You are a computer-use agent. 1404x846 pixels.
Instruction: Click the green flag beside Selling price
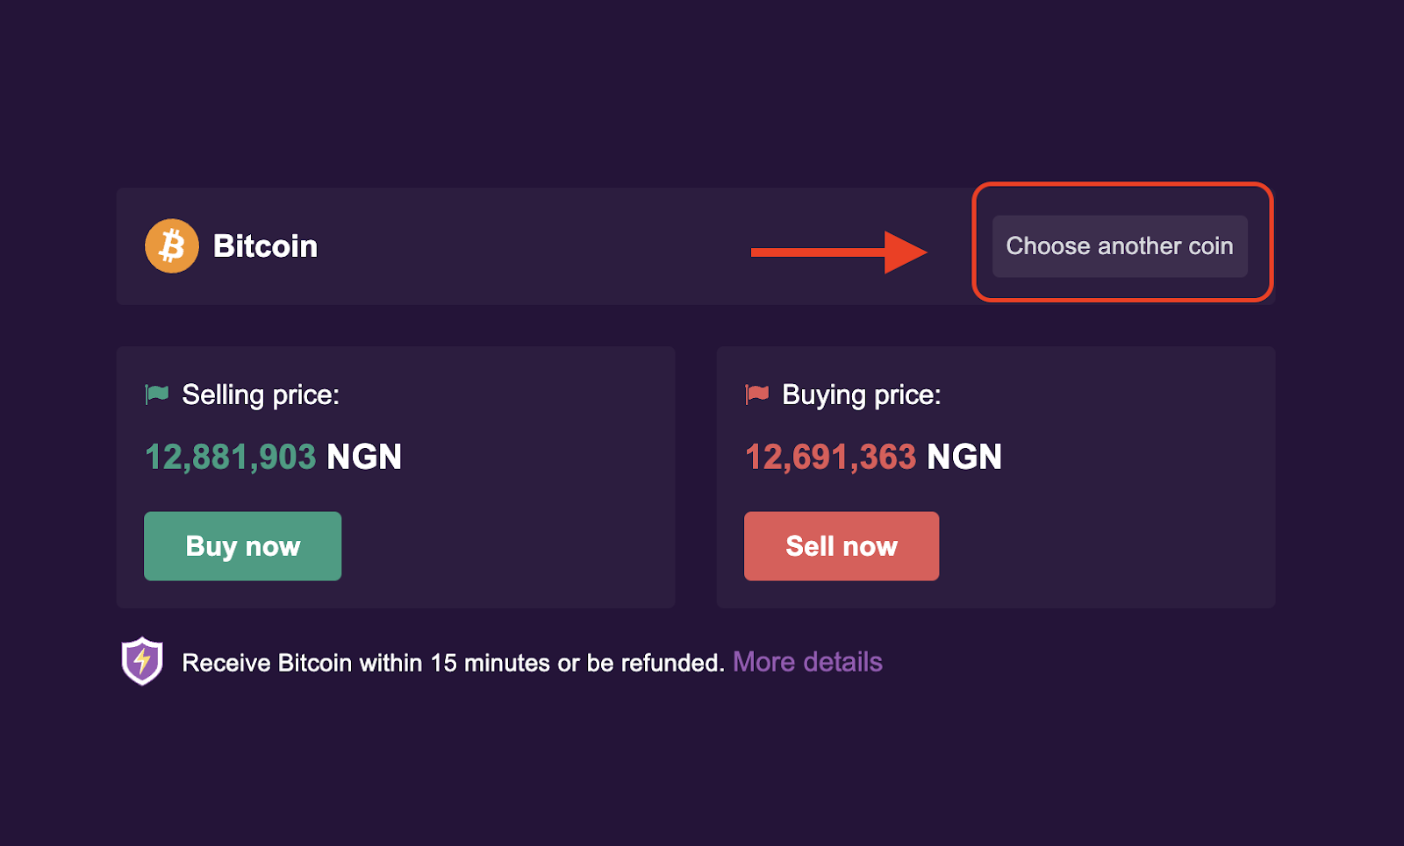click(157, 394)
